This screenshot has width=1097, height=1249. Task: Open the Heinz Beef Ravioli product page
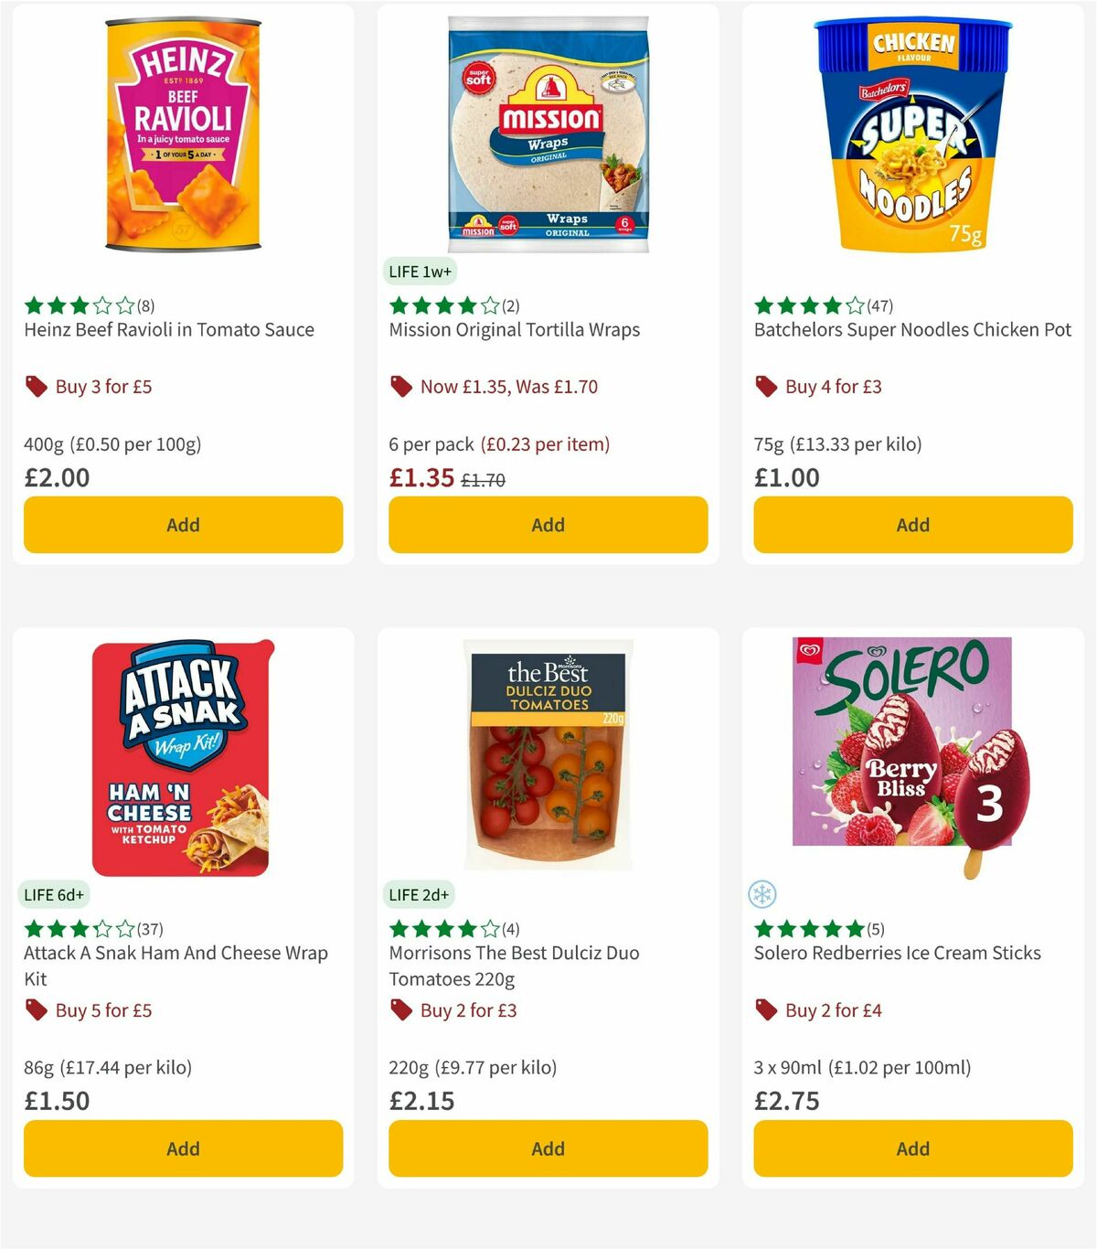(x=168, y=329)
